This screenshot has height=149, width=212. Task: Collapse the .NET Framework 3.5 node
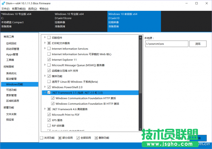click(45, 93)
